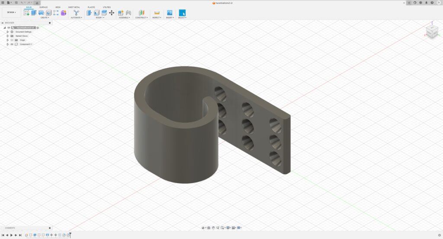Screen dimensions: 443x239
Task: Toggle Component1:1 visibility eye
Action: 12,45
